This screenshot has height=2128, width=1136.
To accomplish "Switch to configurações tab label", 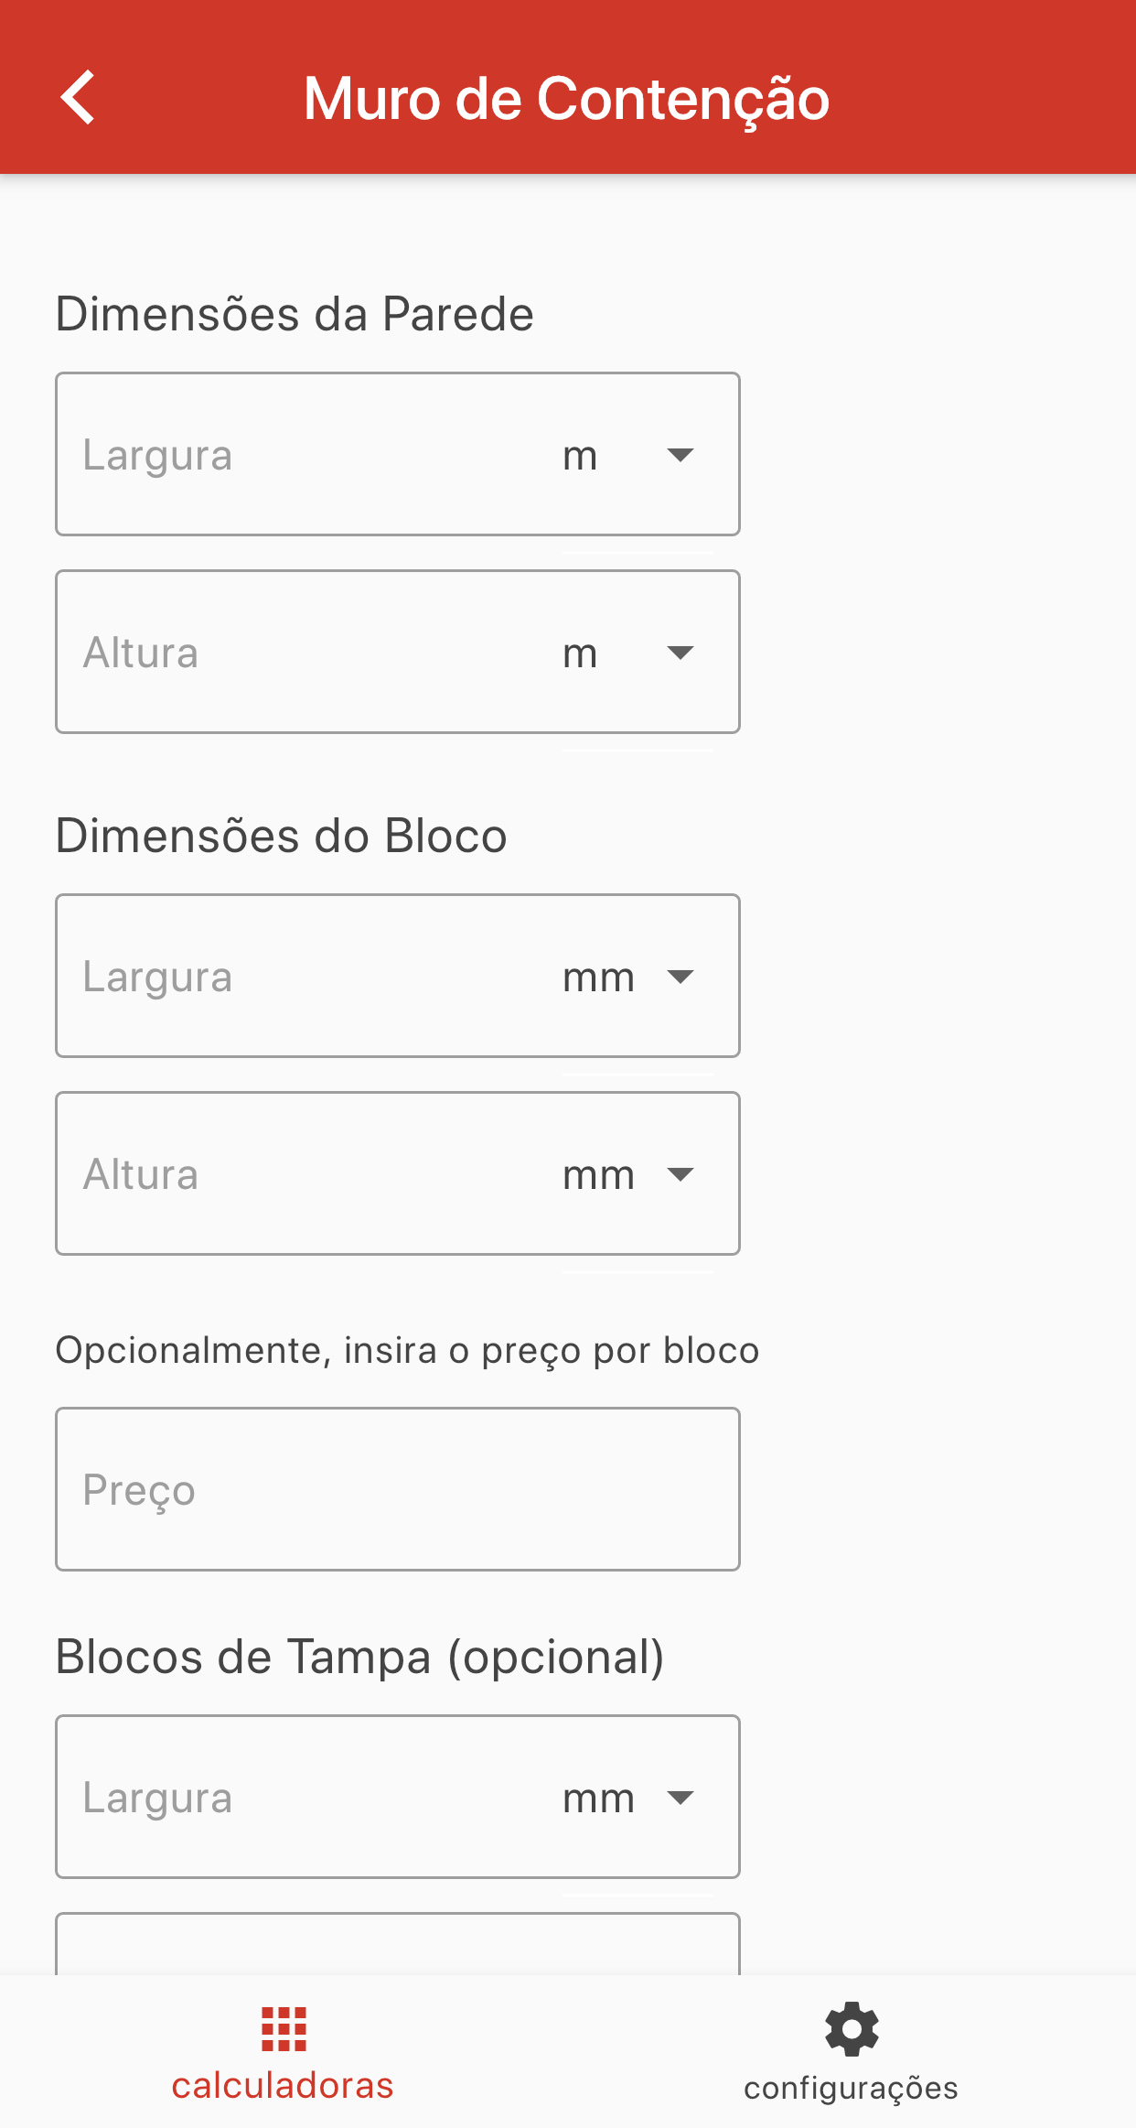I will 852,2089.
